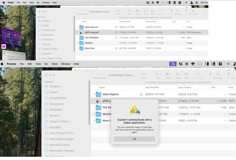The image size is (236, 160).
Task: Click the cloud icon on PDF READING row
Action: click(x=116, y=38)
